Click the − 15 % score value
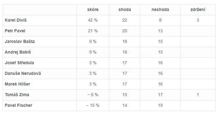219x115 pixels. (x=93, y=105)
